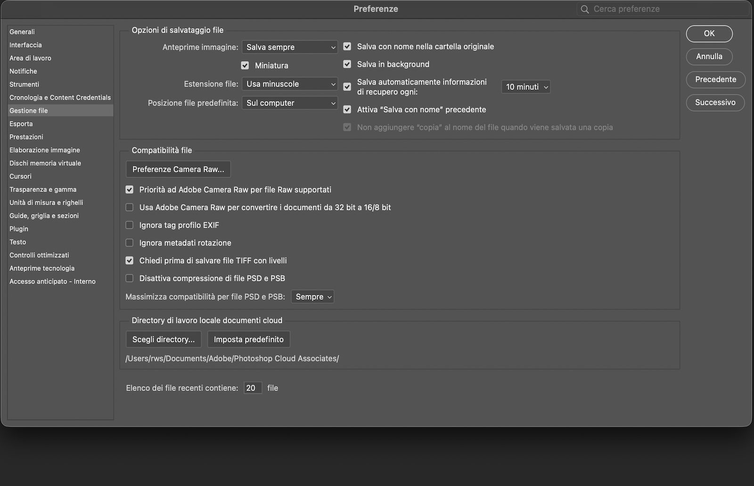Confirm preferences with OK
Screen dimensions: 754x486
(709, 33)
